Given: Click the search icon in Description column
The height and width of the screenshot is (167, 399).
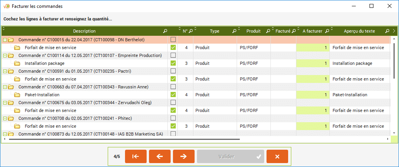Looking at the screenshot, I should coord(165,31).
